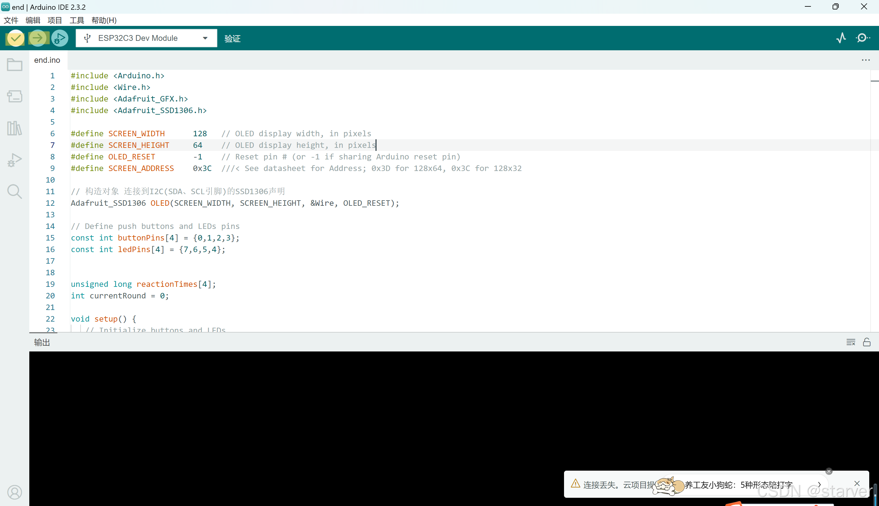879x506 pixels.
Task: Expand the ESP32C3 Dev Module board selector
Action: point(146,38)
